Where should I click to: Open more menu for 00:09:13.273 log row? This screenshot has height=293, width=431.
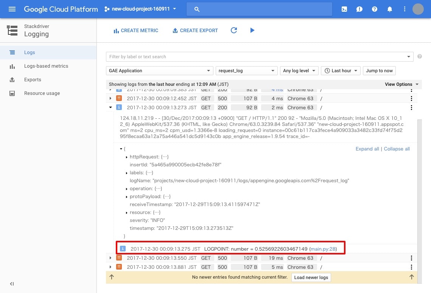coord(411,107)
